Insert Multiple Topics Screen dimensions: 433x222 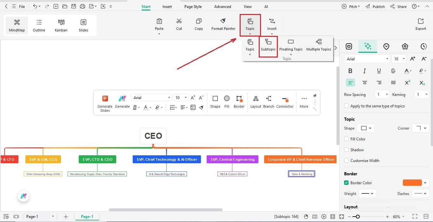point(319,45)
